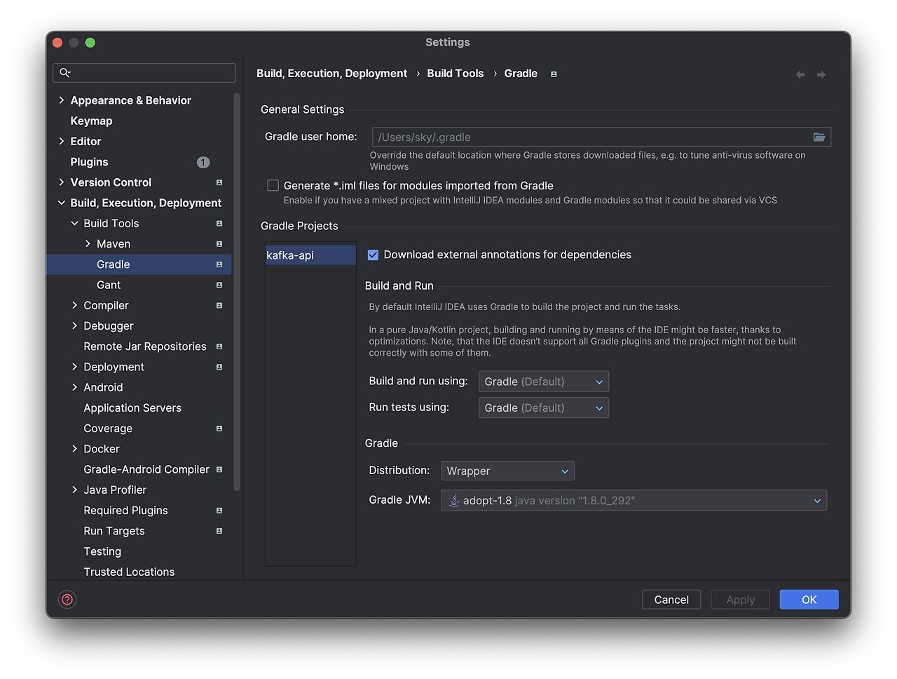Select Required Plugins settings page
This screenshot has height=679, width=897.
[x=125, y=511]
